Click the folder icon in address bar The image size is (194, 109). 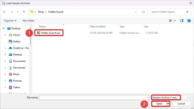pyautogui.click(x=32, y=12)
